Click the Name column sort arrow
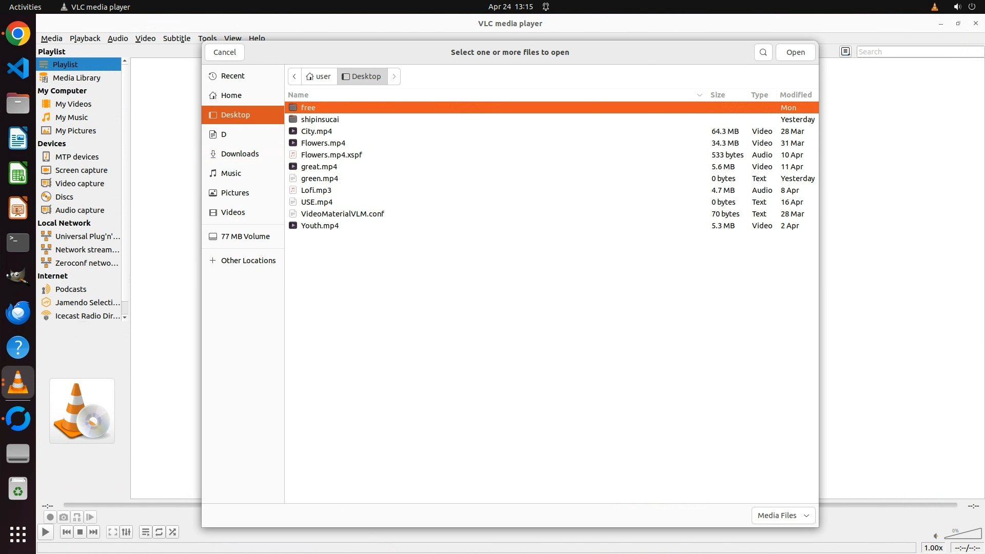Screen dimensions: 985x554 click(699, 95)
